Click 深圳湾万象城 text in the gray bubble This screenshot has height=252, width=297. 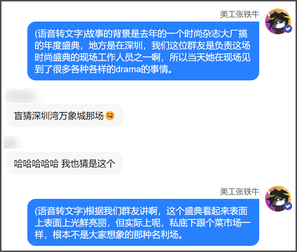(x=59, y=116)
